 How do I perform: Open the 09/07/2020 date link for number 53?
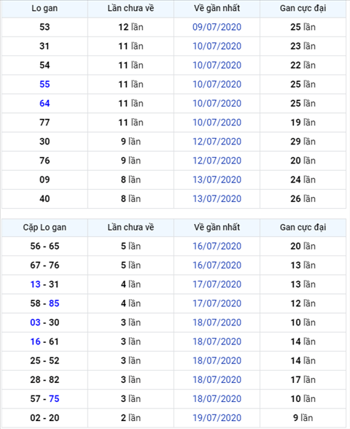point(217,27)
